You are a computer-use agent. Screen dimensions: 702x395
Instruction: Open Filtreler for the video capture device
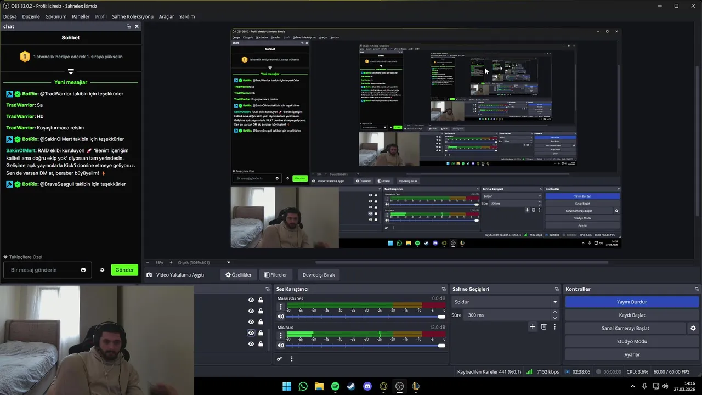coord(275,275)
